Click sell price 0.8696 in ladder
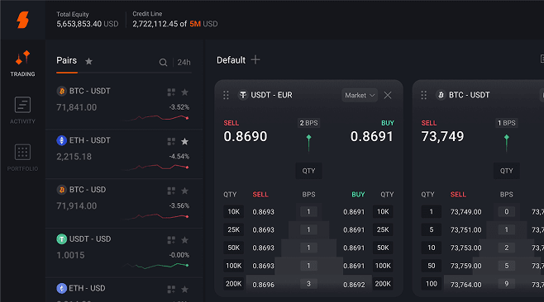 tap(264, 285)
